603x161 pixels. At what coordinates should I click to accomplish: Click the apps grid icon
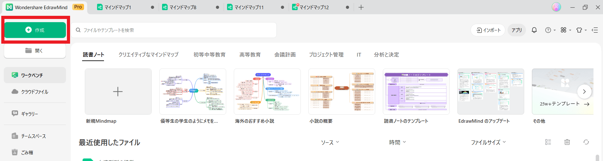coord(563,30)
